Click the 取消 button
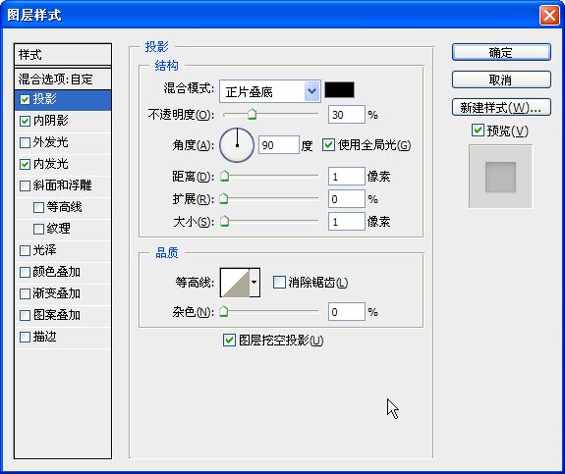Viewport: 565px width, 474px height. [501, 79]
